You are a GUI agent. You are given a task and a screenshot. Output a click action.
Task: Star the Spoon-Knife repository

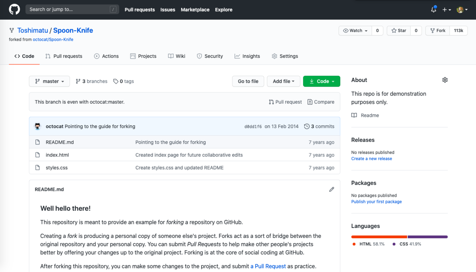pyautogui.click(x=399, y=31)
